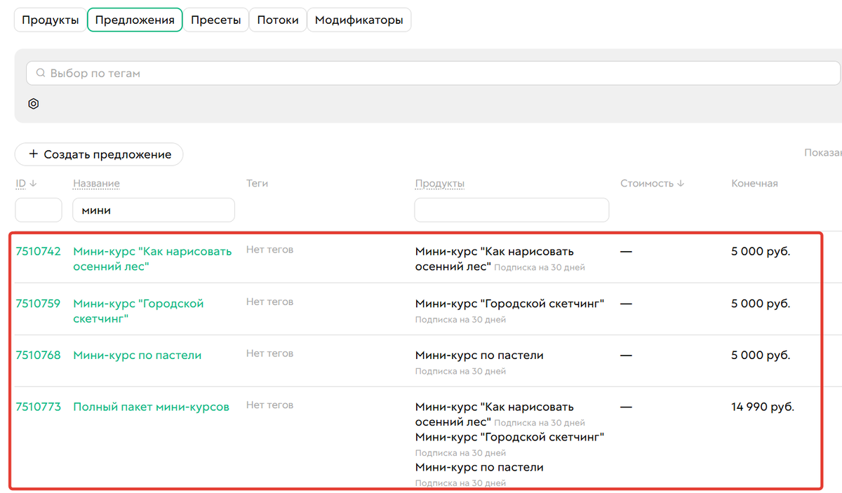The height and width of the screenshot is (493, 842).
Task: Click Создать предложение button
Action: pyautogui.click(x=99, y=154)
